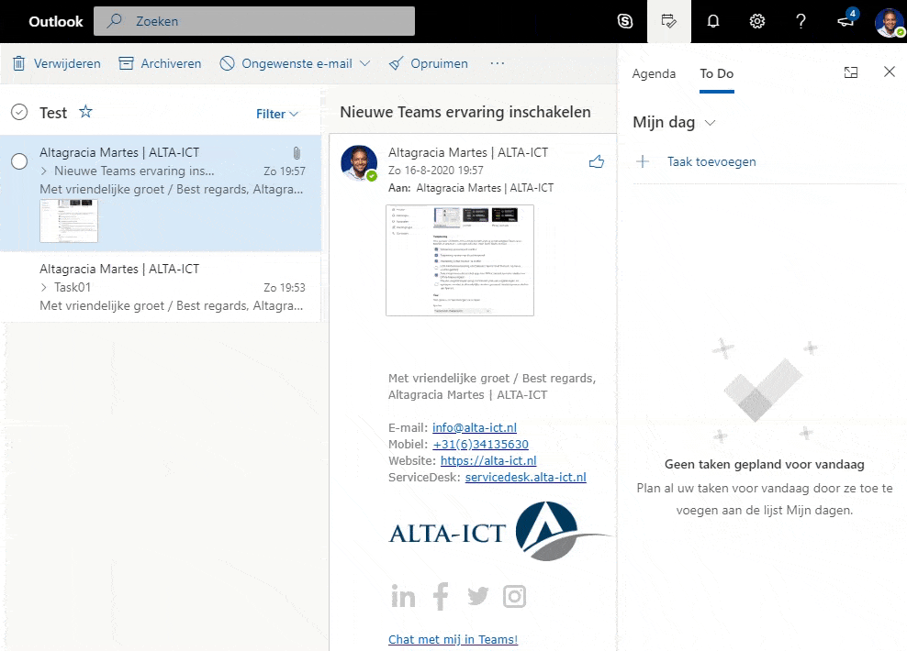
Task: Open the Settings gear in the top bar
Action: point(756,20)
